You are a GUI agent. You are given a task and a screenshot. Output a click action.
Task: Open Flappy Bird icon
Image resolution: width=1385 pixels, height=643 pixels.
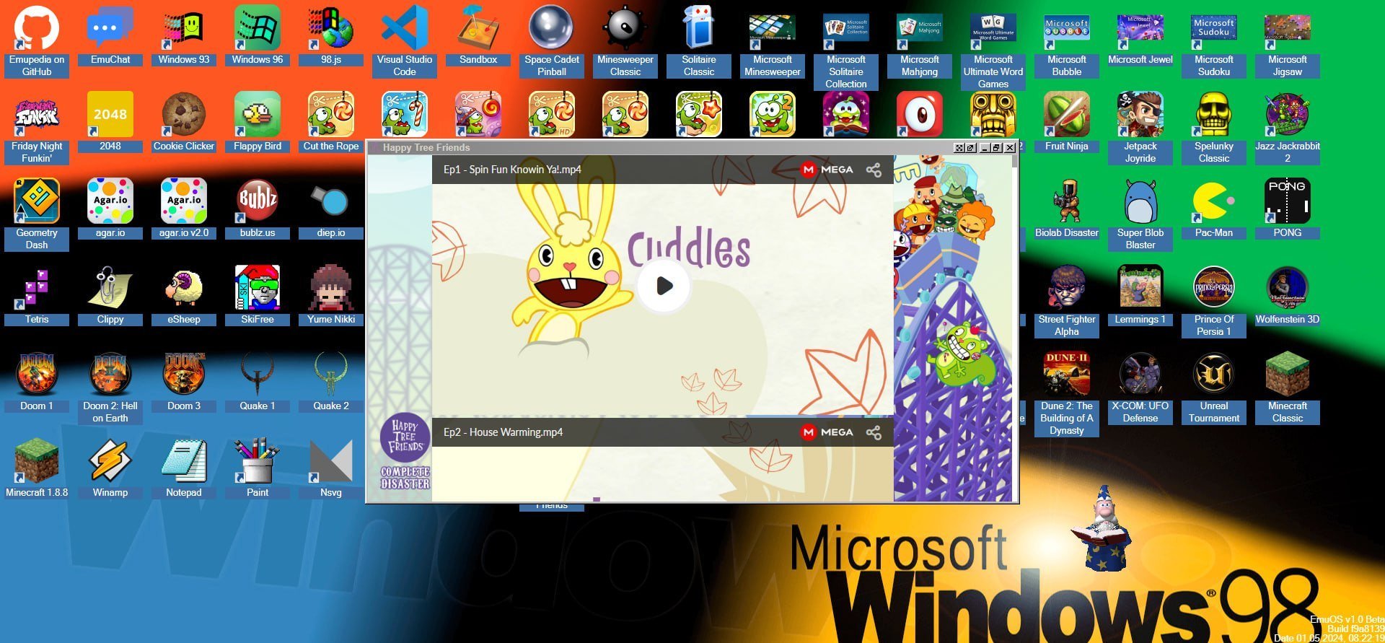click(x=258, y=121)
